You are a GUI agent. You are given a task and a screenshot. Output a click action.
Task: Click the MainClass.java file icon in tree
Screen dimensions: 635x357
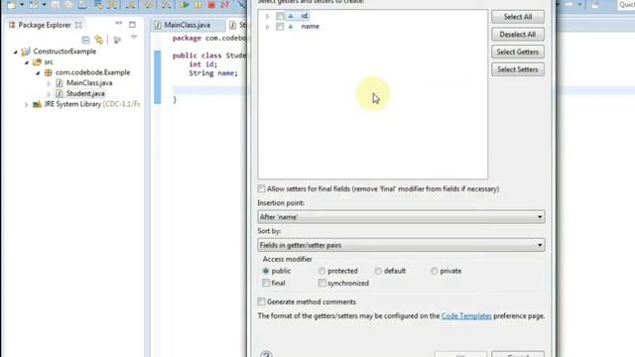pyautogui.click(x=60, y=83)
